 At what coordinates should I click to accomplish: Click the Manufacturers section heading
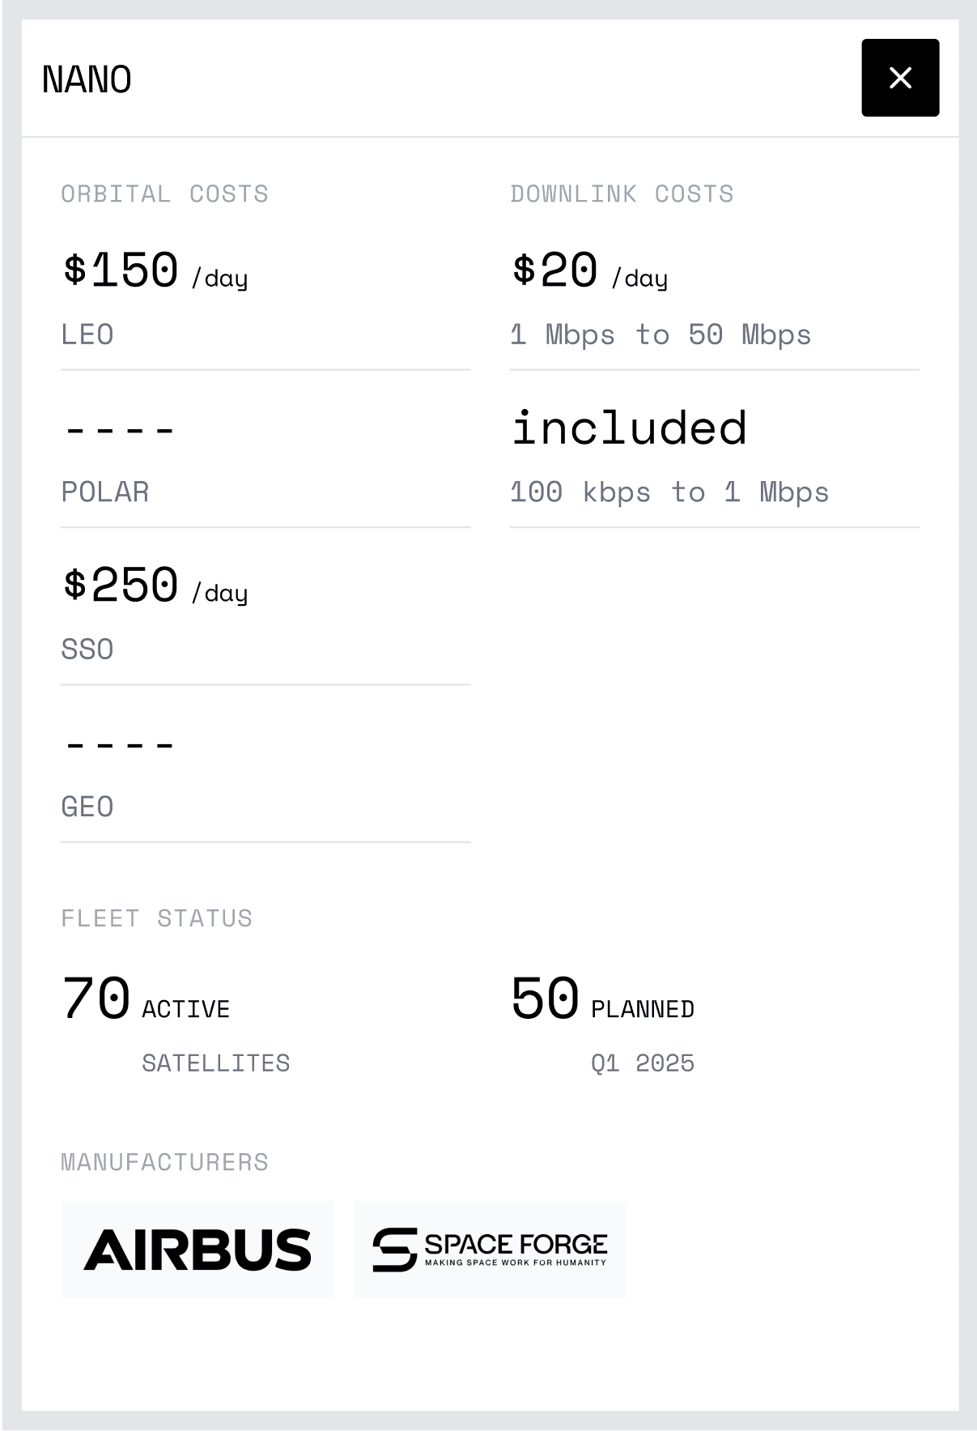click(164, 1162)
